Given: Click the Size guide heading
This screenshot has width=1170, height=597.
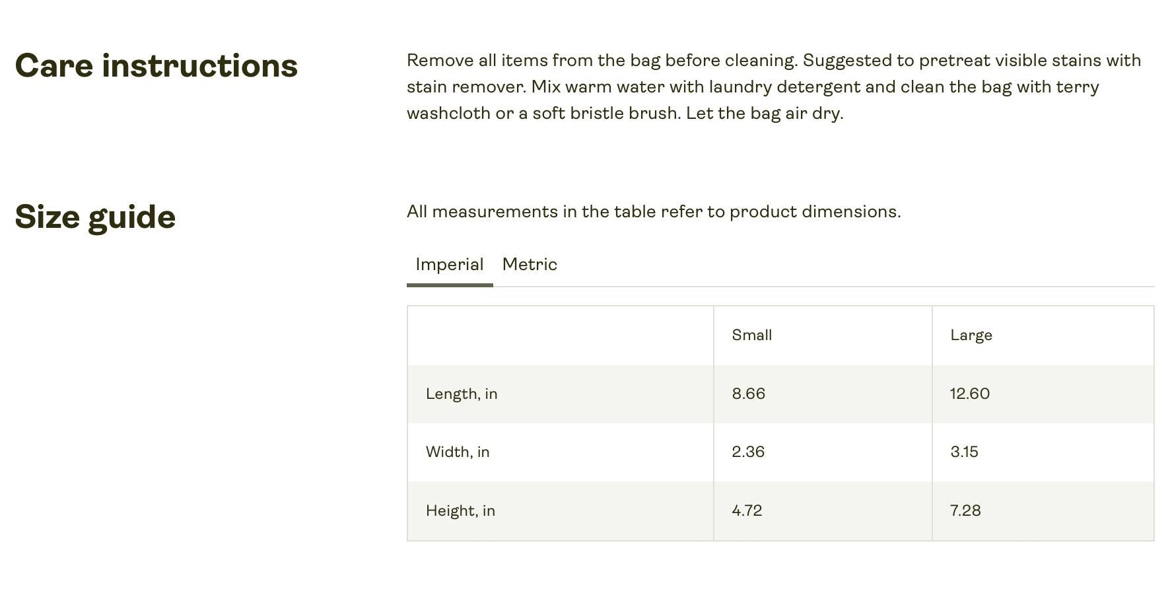Looking at the screenshot, I should pyautogui.click(x=95, y=217).
